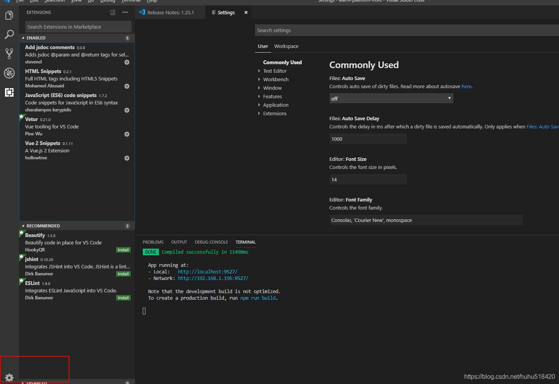
Task: Close the Settings tab
Action: click(x=246, y=12)
